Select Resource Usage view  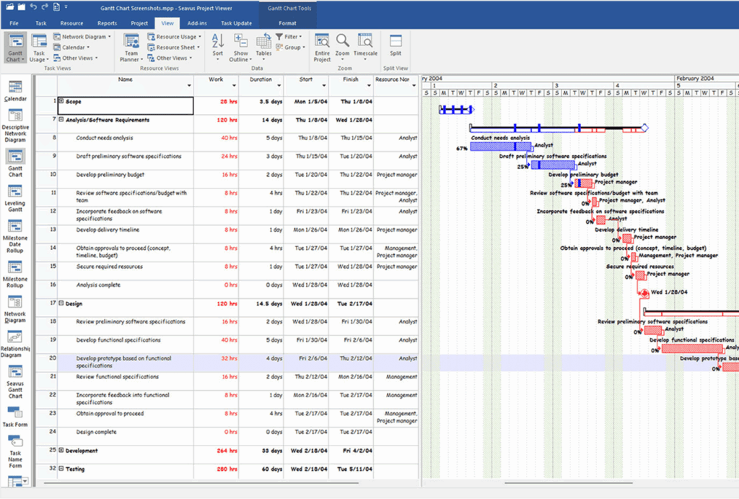(174, 37)
